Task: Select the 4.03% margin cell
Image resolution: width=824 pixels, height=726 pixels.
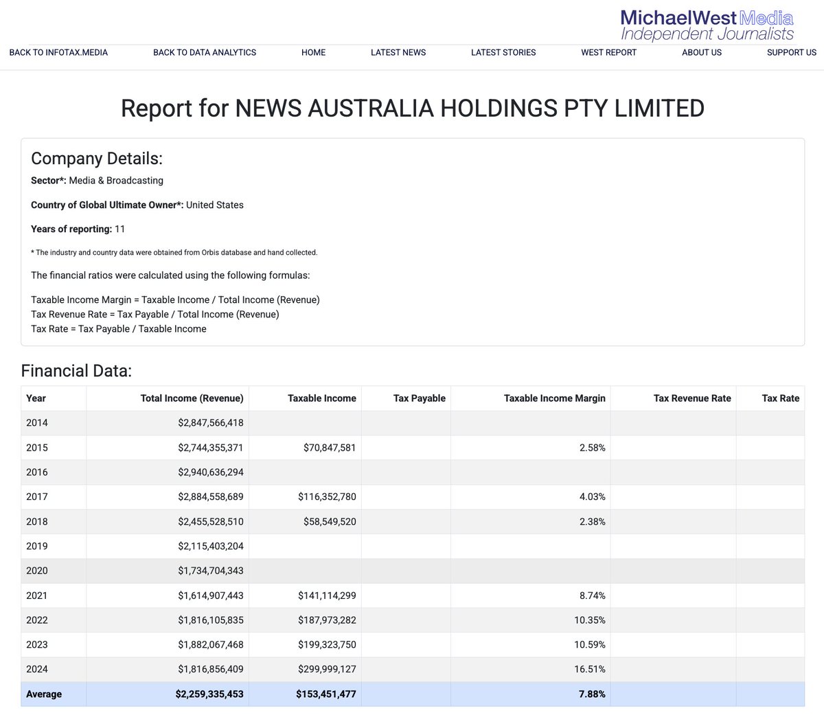Action: pyautogui.click(x=530, y=497)
